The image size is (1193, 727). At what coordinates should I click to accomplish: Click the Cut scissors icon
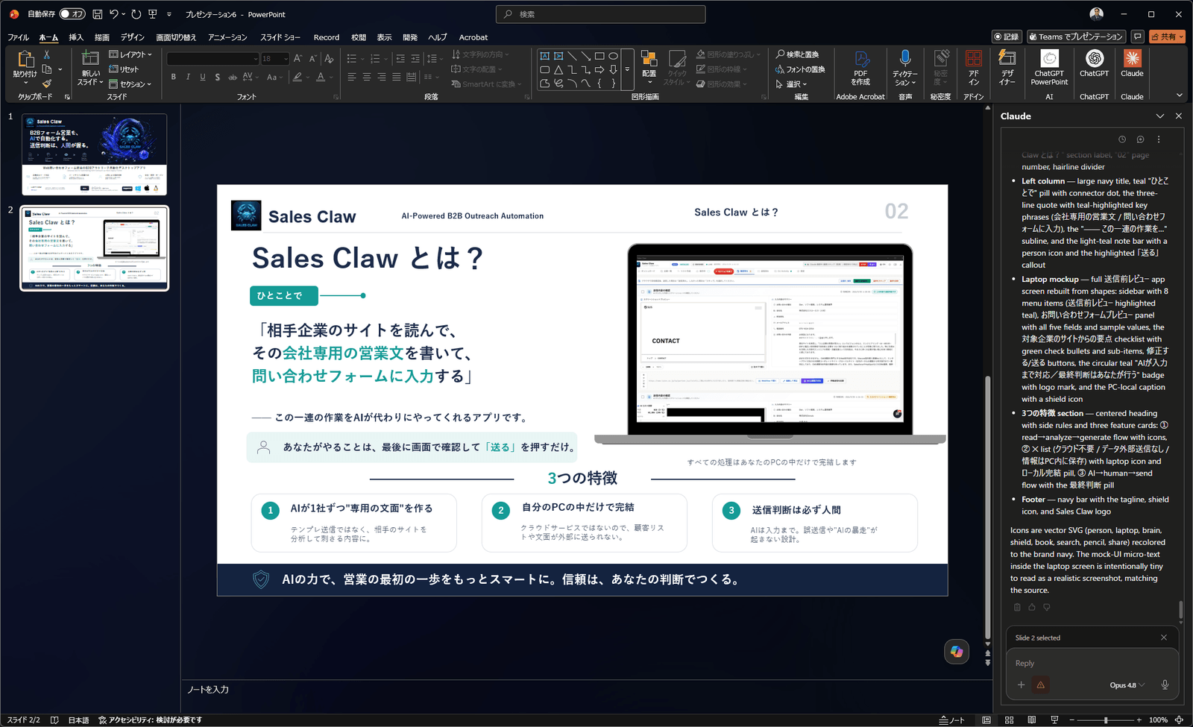(x=46, y=55)
